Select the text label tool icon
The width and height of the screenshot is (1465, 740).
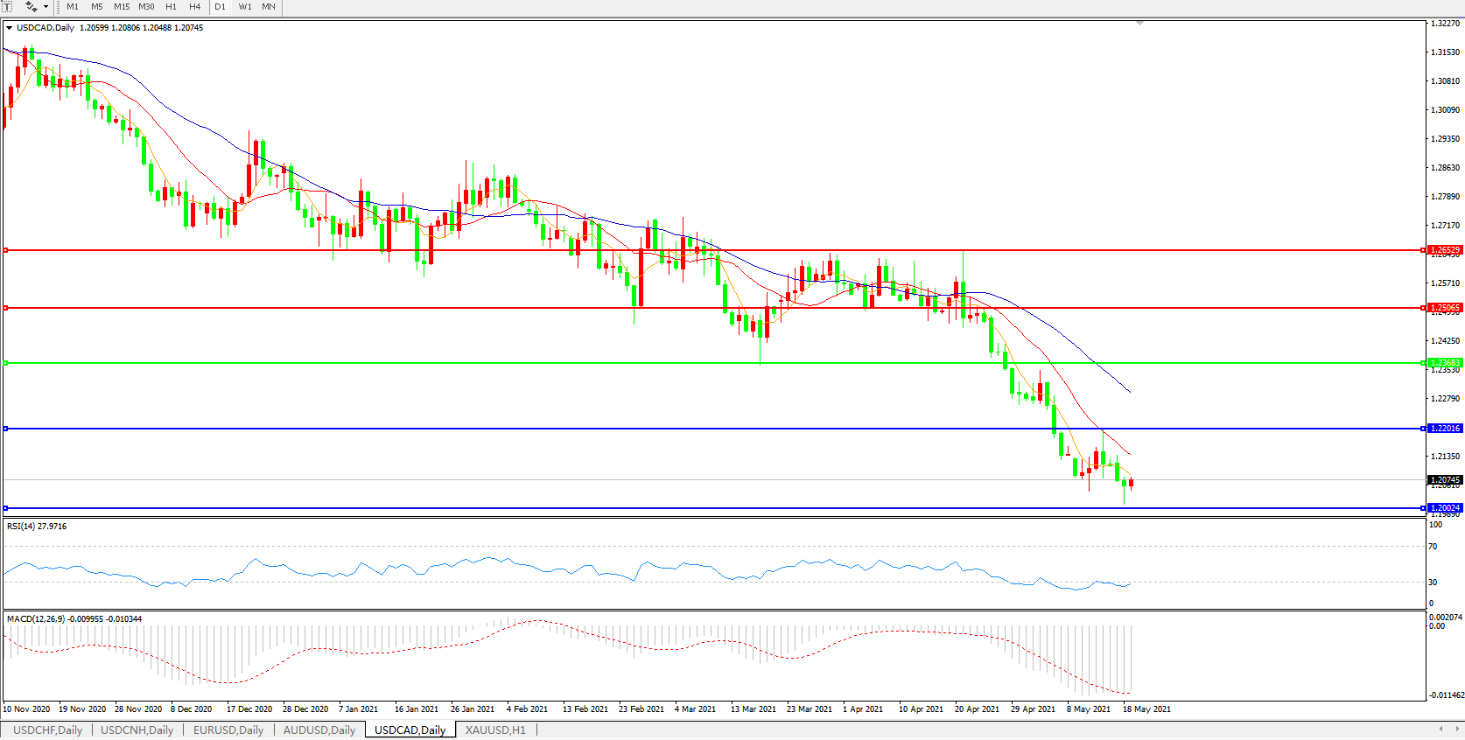pos(6,6)
